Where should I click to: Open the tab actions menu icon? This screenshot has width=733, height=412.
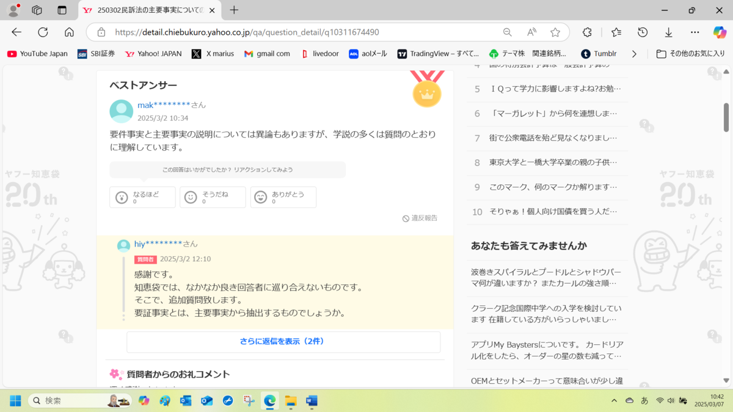point(62,10)
